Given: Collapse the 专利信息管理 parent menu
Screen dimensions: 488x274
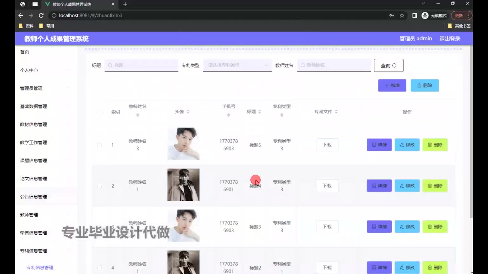Looking at the screenshot, I should (x=46, y=251).
